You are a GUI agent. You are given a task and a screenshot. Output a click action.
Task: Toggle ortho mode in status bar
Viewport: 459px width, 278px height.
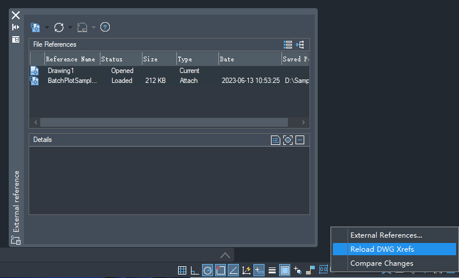point(194,270)
